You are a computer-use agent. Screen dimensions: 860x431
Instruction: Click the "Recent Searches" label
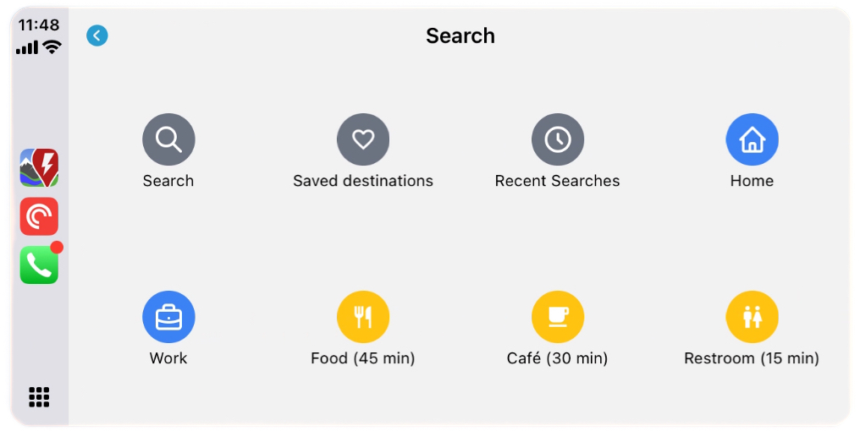558,181
